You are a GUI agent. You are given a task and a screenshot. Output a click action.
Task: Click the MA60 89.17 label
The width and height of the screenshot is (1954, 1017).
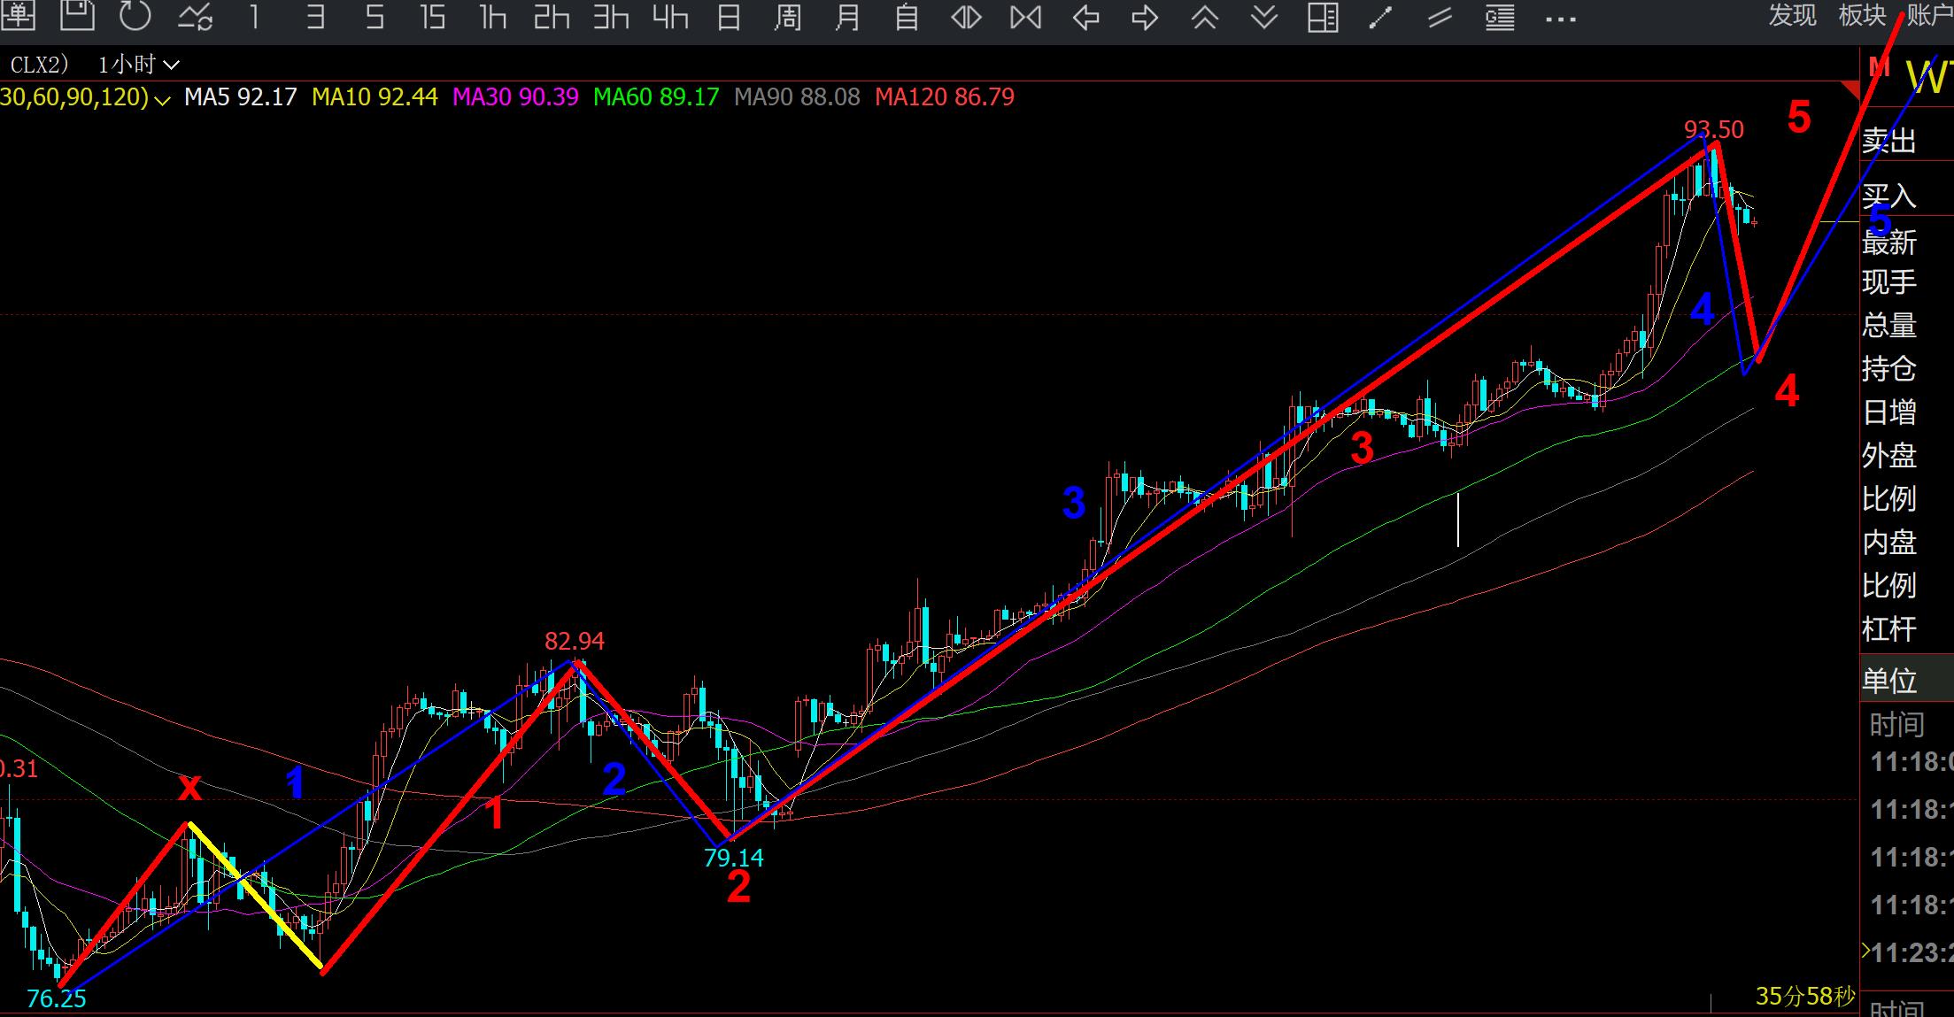tap(656, 96)
